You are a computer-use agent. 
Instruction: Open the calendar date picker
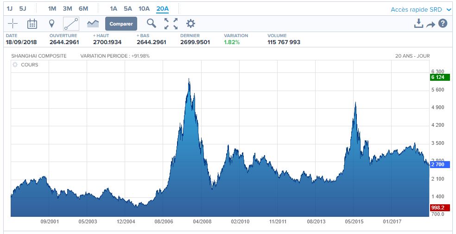[x=32, y=24]
